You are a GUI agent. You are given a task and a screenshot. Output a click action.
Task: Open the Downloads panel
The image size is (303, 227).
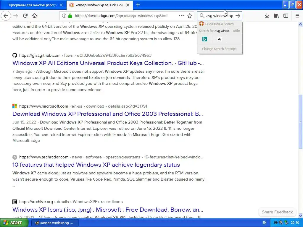pos(267,16)
